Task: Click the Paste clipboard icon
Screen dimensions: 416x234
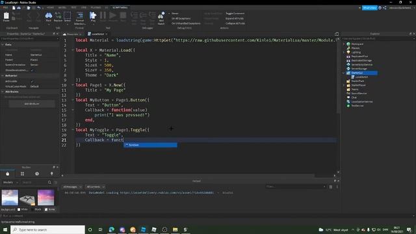Action: point(6,16)
